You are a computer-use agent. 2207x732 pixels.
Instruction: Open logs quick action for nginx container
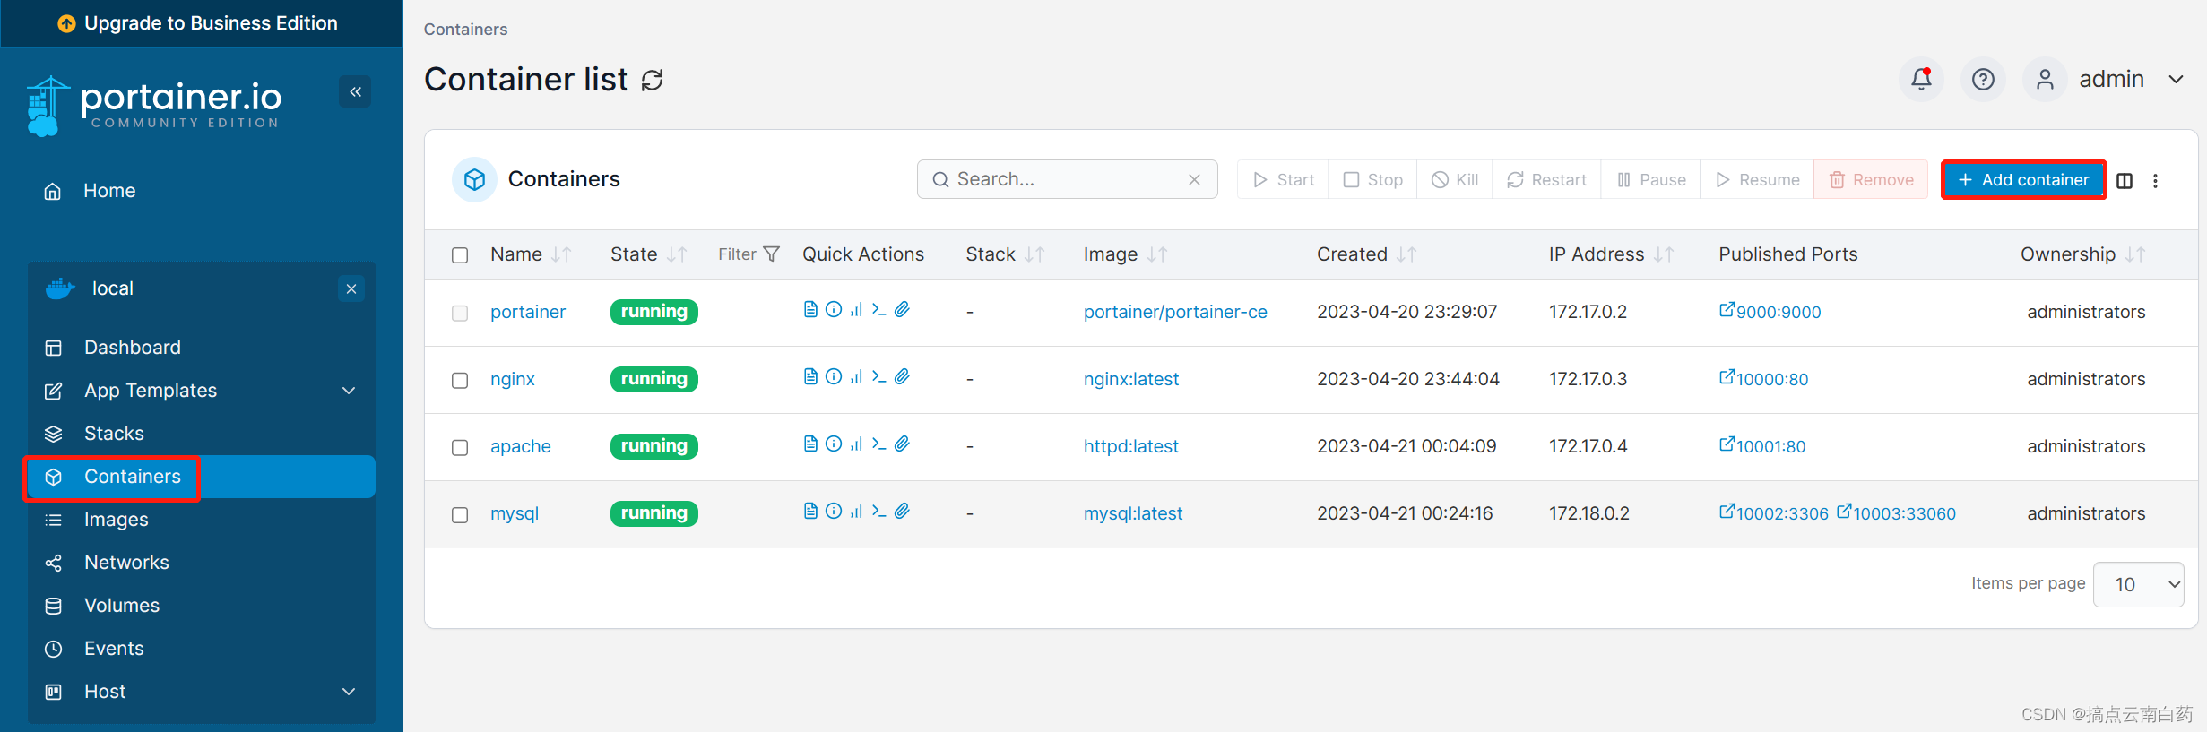[810, 377]
